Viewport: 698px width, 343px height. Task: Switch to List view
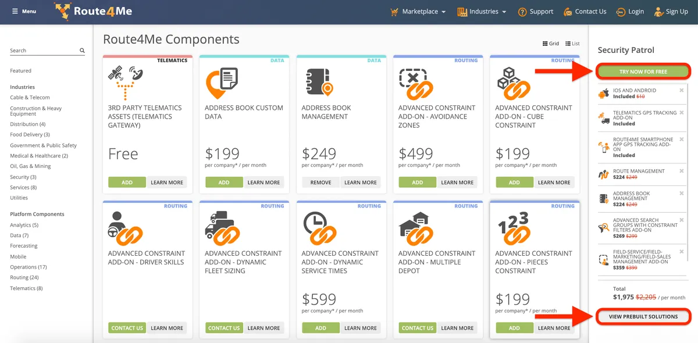(x=572, y=44)
